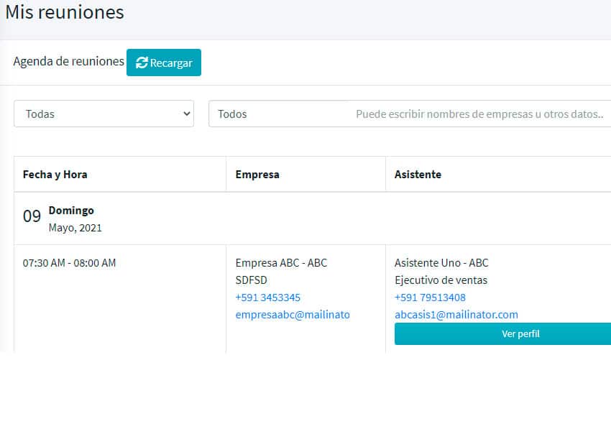Open the abcasis1@mailinator.com email link

point(456,315)
